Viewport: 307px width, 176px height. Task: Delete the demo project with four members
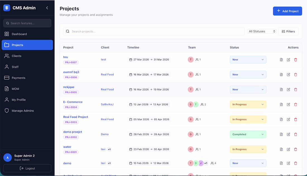click(x=296, y=163)
